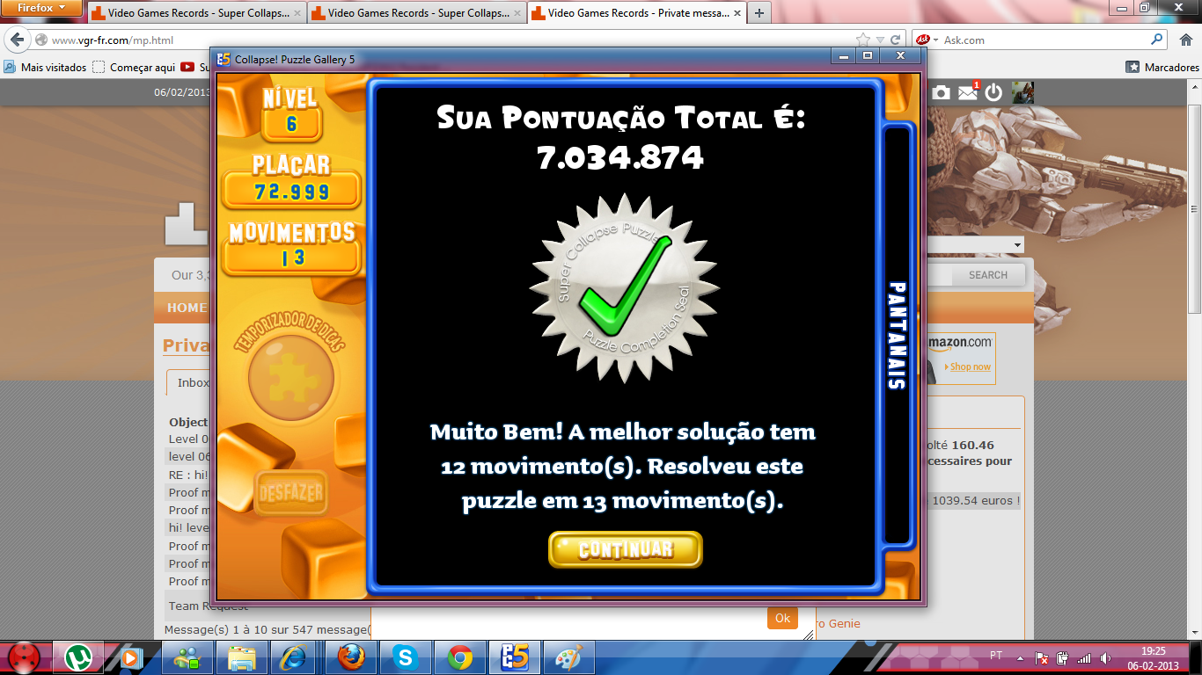Click the orange Ok button
The height and width of the screenshot is (675, 1202).
(x=782, y=618)
